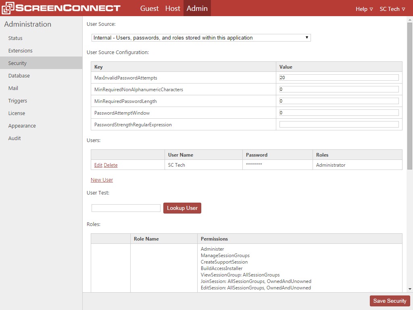
Task: Delete the SC Tech user
Action: [x=111, y=165]
